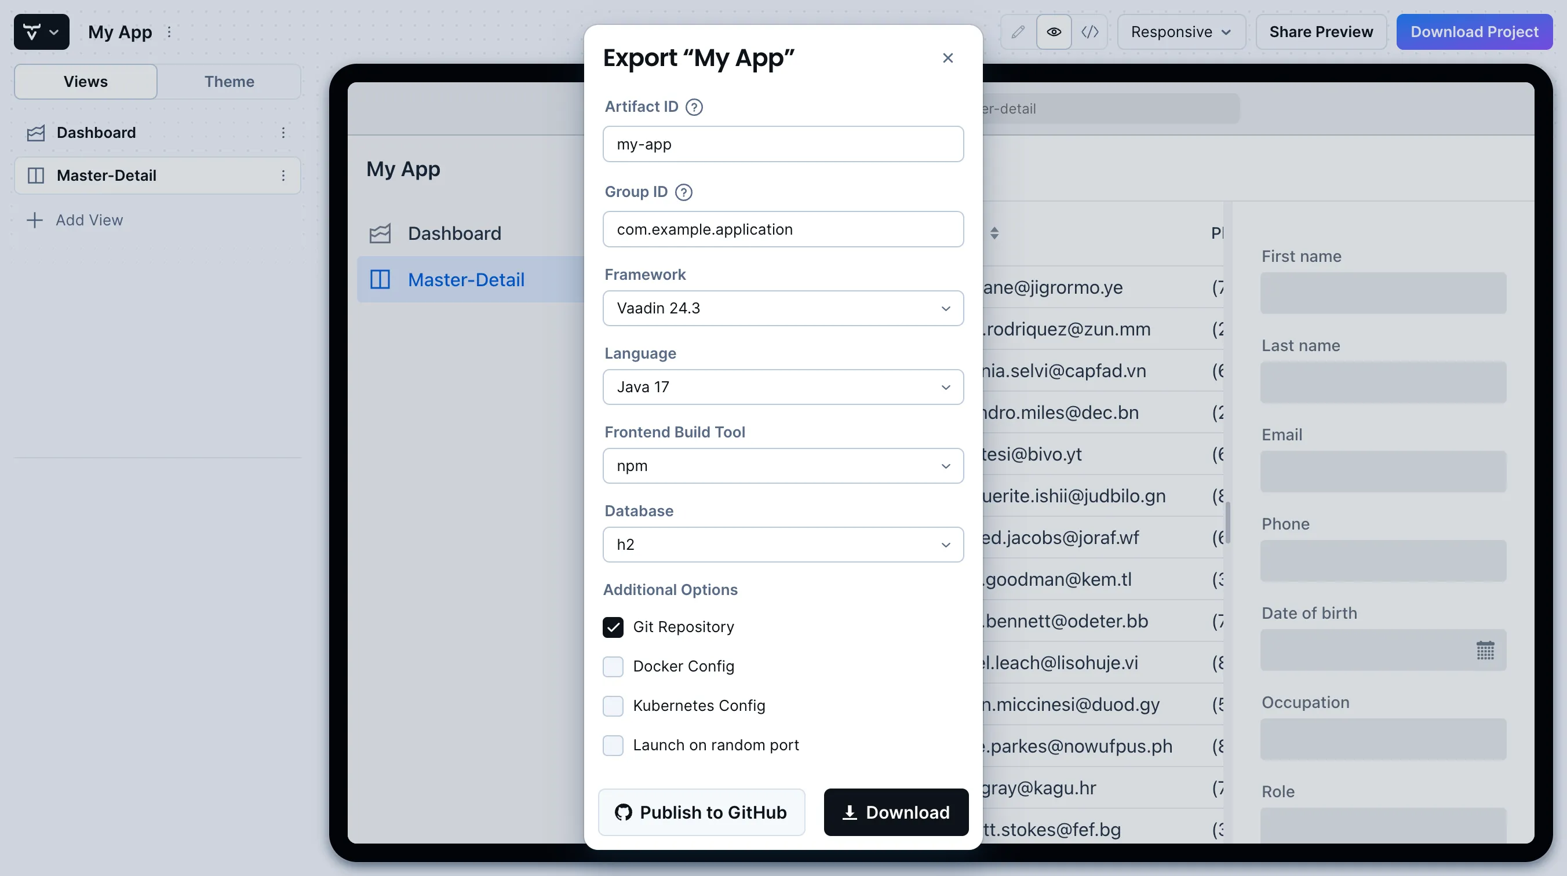Click the Download Project button
The image size is (1567, 876).
tap(1474, 32)
